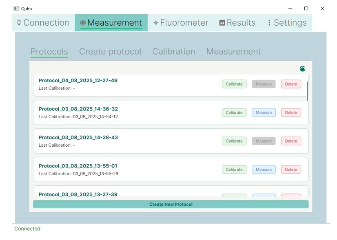Open the Calibration sub-tab
This screenshot has width=337, height=240.
click(174, 51)
